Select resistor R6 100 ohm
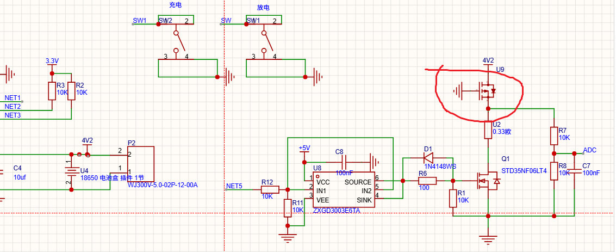 427,181
